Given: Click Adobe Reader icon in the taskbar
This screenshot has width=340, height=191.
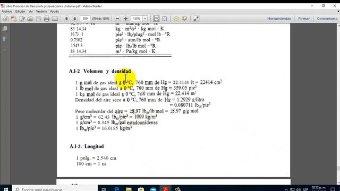Looking at the screenshot, I should point(166,189).
